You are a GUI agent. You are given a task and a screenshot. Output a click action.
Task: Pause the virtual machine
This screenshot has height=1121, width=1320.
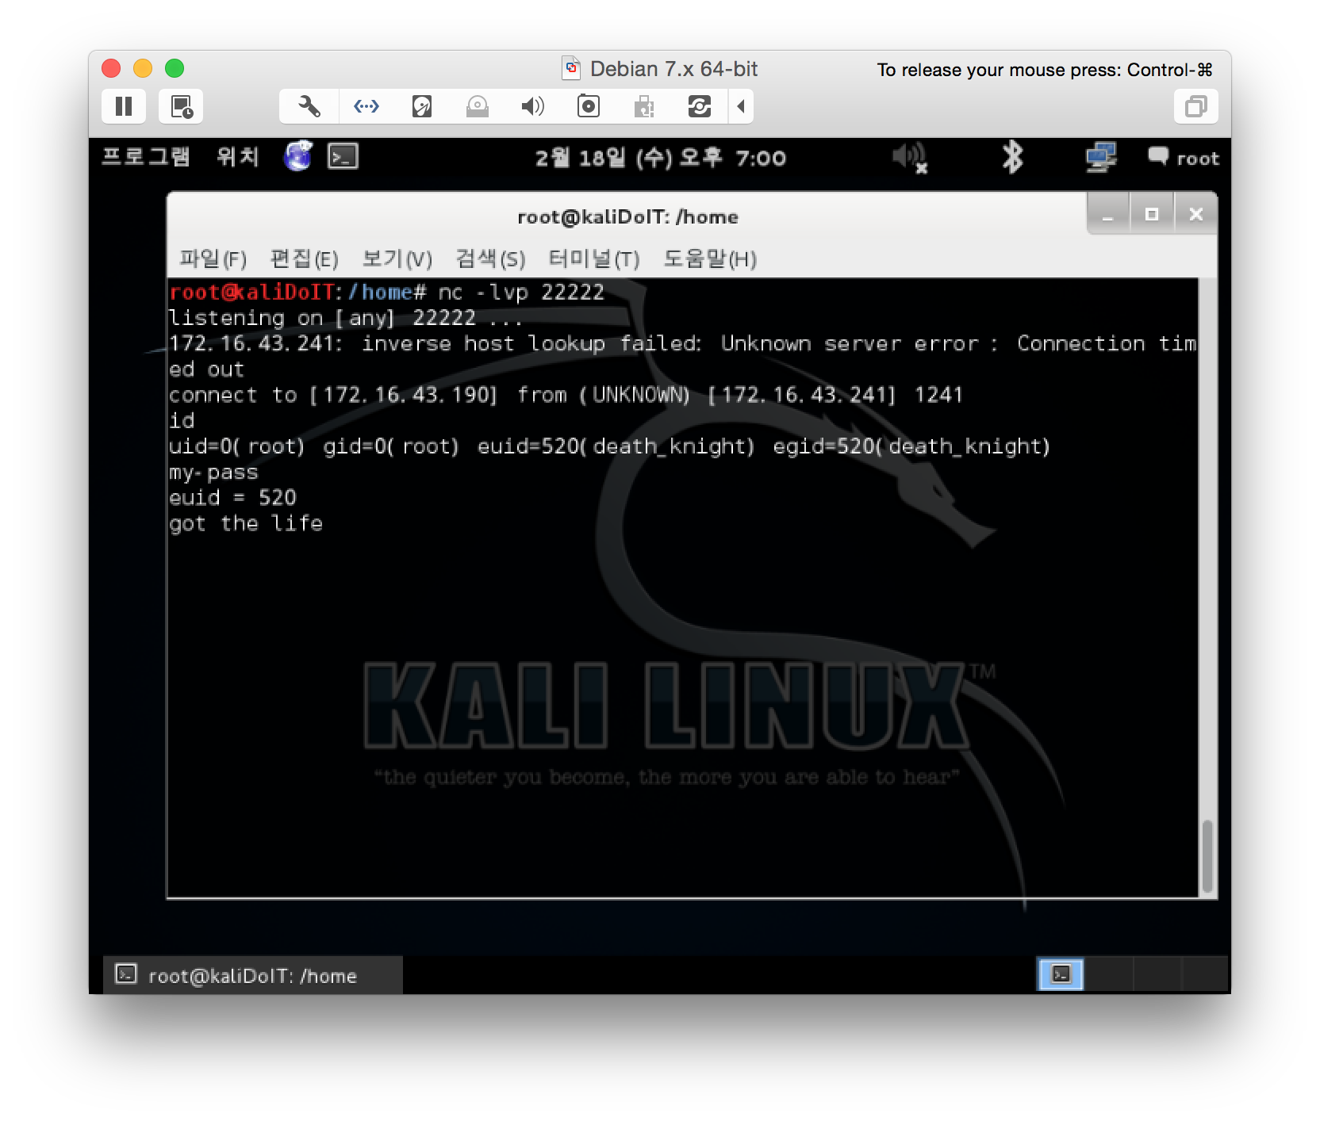[x=124, y=106]
